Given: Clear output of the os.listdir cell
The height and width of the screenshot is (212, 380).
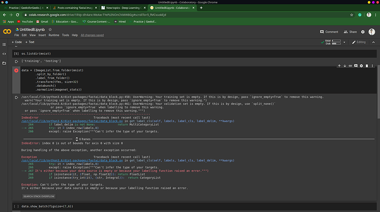Looking at the screenshot, I should coord(16,62).
